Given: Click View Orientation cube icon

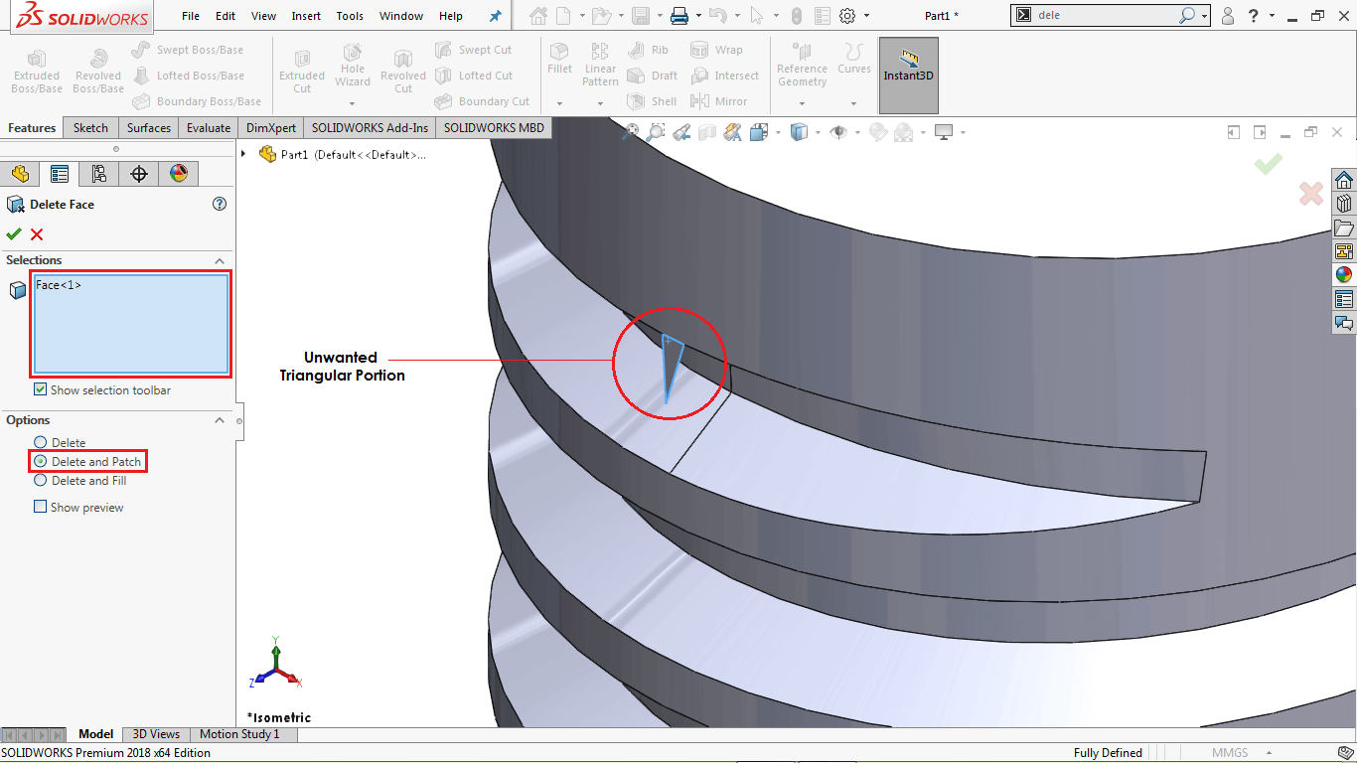Looking at the screenshot, I should point(759,131).
